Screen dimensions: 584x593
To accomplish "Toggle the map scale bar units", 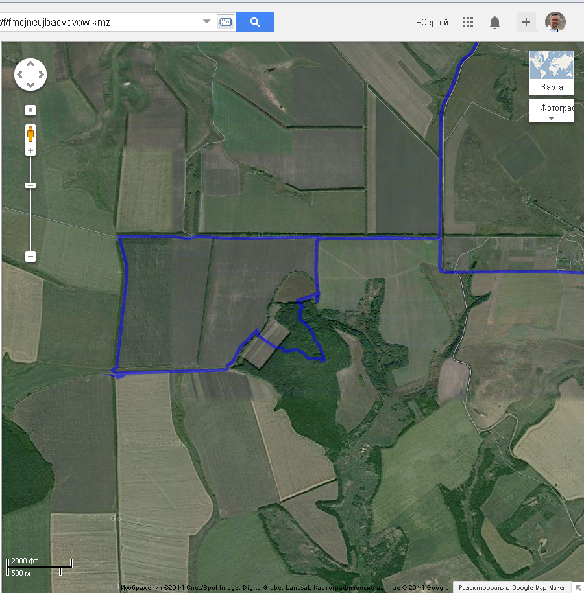I will click(x=39, y=566).
